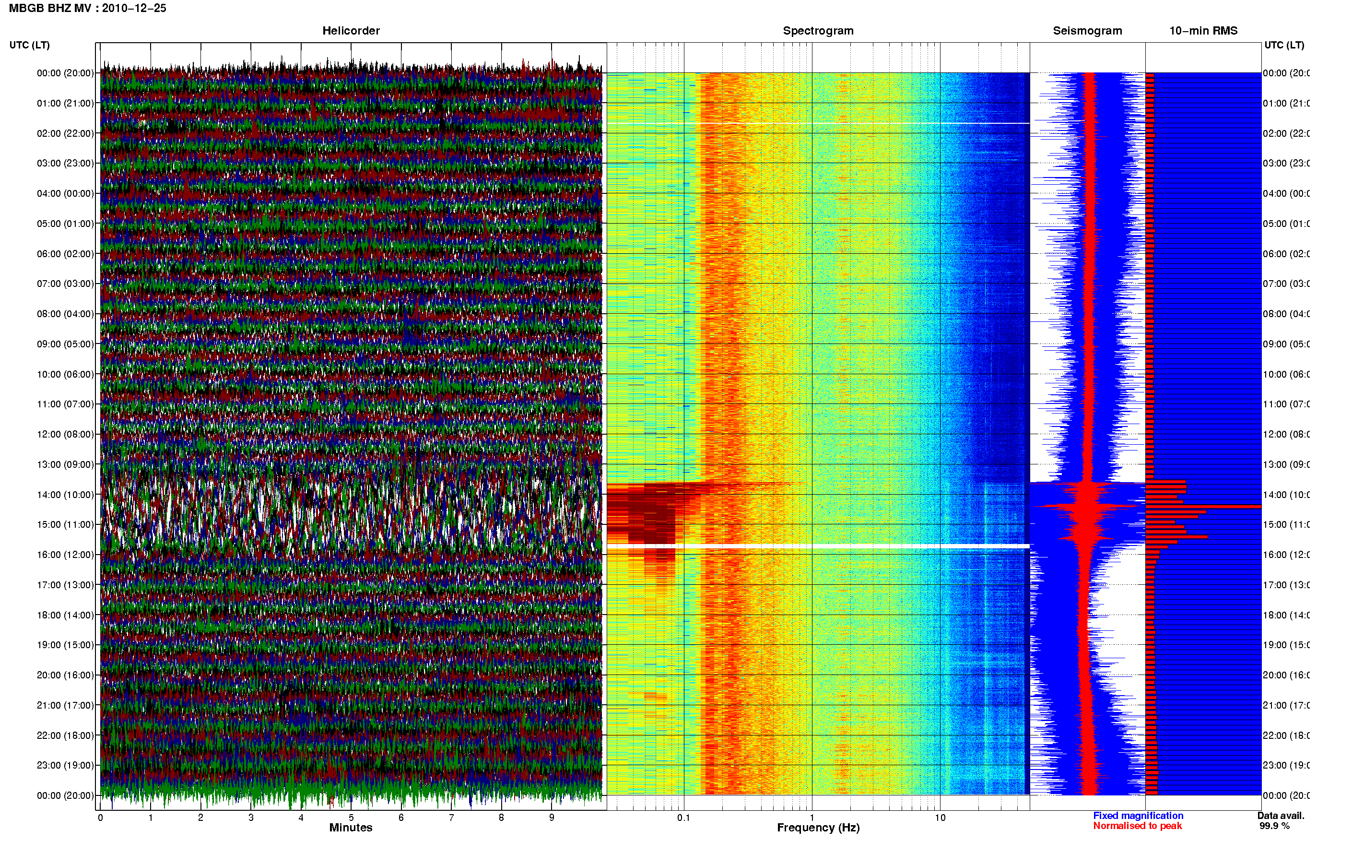Click the 'Frequency (Hz)' axis label
The image size is (1364, 853).
tap(818, 828)
